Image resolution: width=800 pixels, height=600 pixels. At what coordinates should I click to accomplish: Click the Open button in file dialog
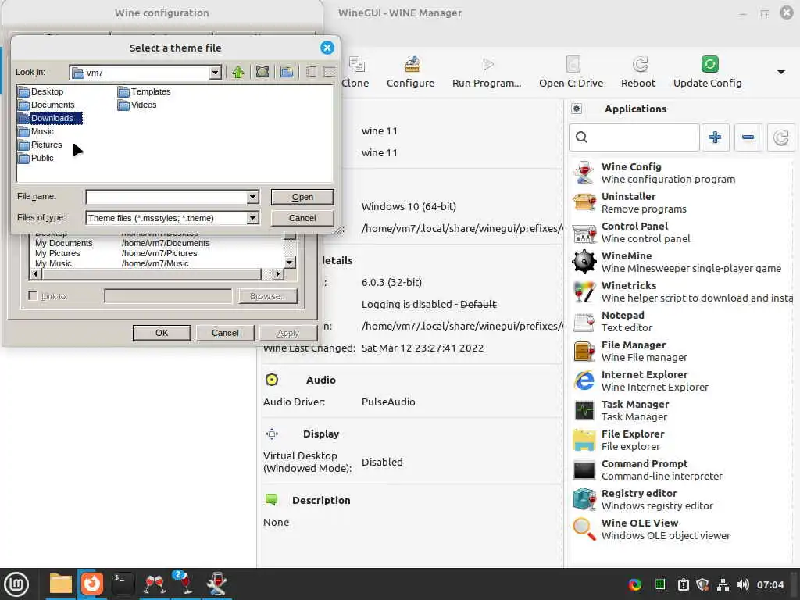(x=302, y=197)
